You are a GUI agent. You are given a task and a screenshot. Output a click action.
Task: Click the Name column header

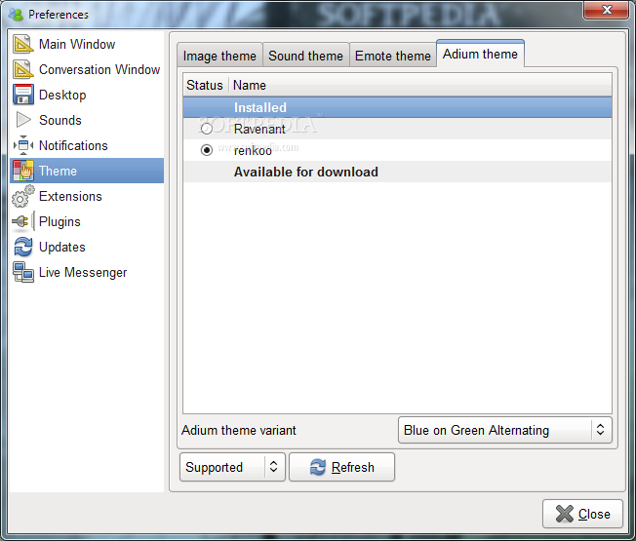(x=420, y=85)
